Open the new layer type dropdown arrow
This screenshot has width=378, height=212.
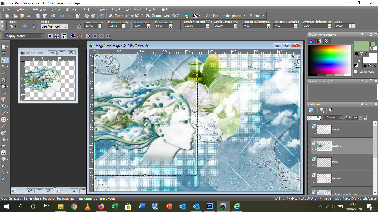tap(315, 110)
